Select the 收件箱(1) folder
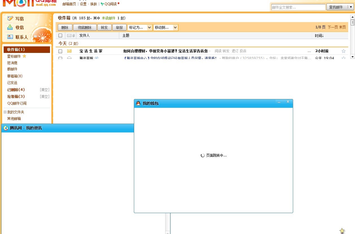 tap(27, 50)
